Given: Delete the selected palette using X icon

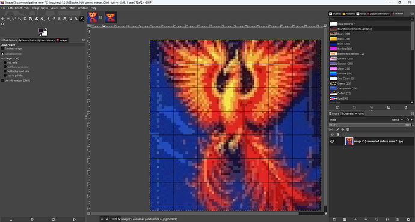Looking at the screenshot, I should coord(389,107).
